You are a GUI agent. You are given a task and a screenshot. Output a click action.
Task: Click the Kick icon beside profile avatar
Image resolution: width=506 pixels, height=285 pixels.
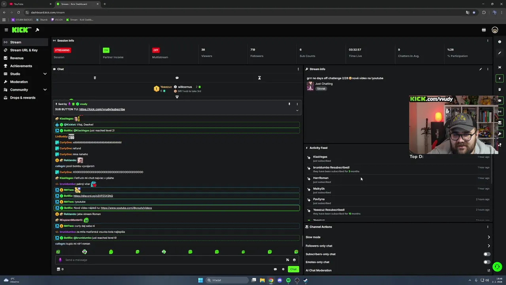pyautogui.click(x=484, y=30)
